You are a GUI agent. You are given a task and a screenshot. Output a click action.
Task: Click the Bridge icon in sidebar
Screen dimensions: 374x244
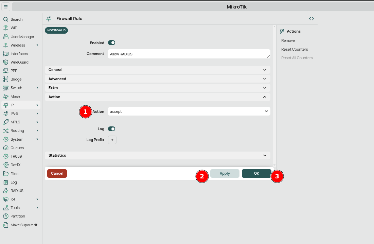tap(5, 79)
